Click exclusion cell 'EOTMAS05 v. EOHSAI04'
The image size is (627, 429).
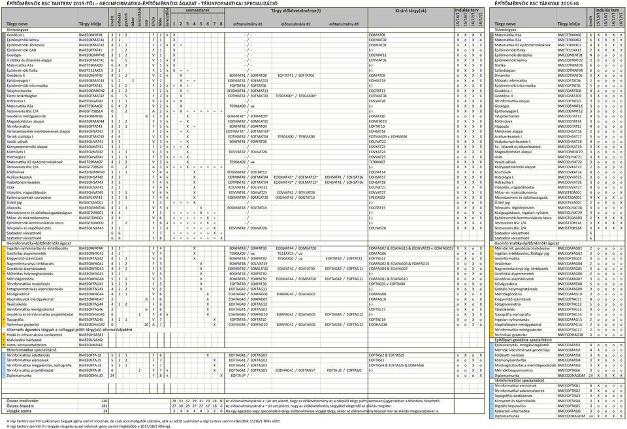388,136
